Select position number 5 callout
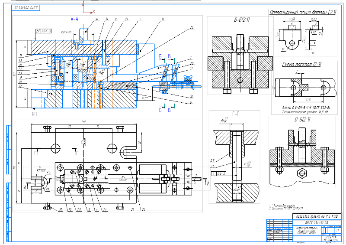Viewport: 346px width, 245px height. [x=89, y=209]
